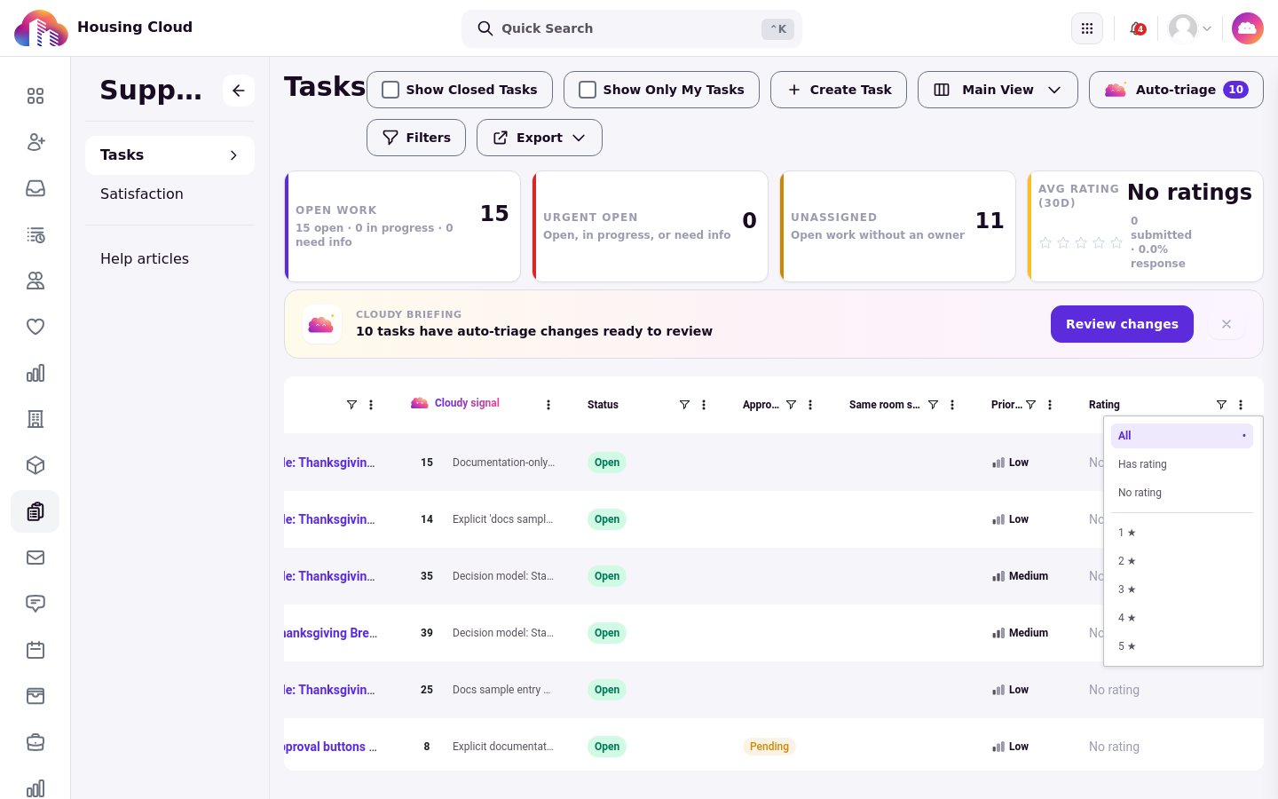Open task link in Cloudy signal 39 row
1278x799 pixels.
pos(331,633)
